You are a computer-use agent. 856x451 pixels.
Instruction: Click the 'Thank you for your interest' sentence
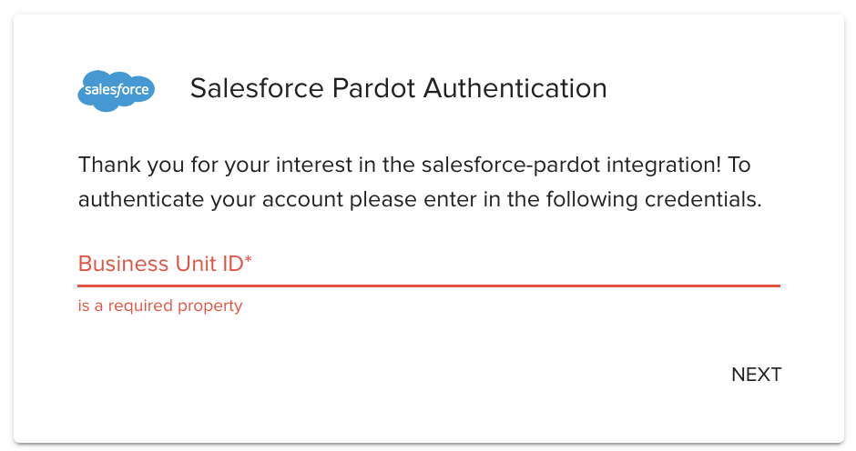(414, 165)
